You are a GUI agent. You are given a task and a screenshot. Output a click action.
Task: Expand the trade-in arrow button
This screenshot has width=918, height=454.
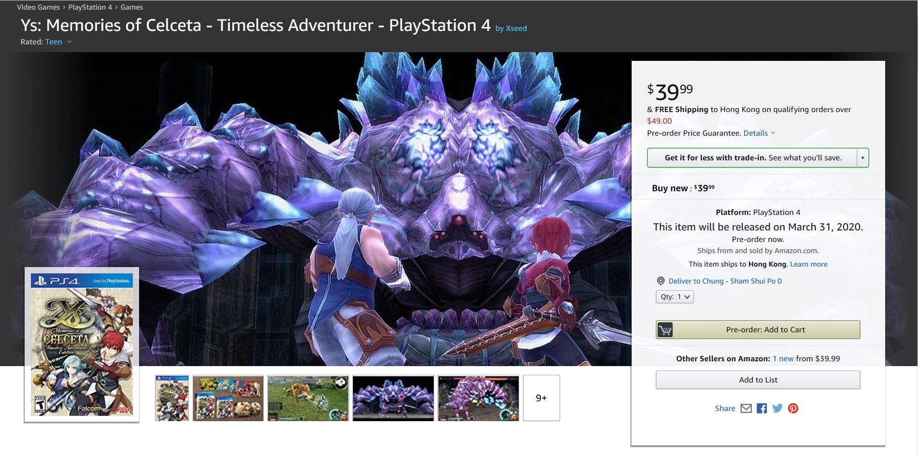click(862, 158)
